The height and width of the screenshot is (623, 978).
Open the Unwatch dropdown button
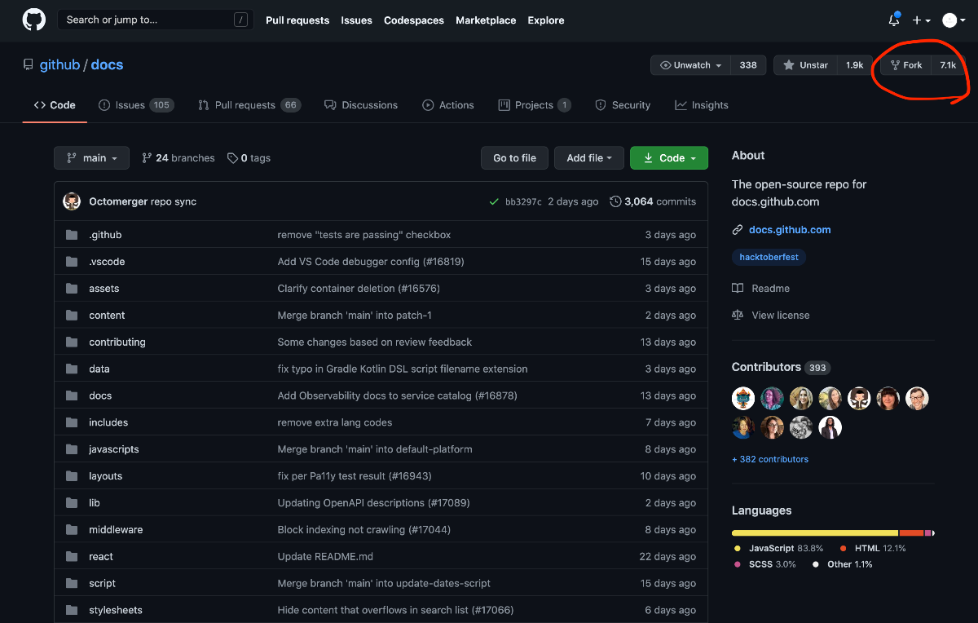(690, 65)
